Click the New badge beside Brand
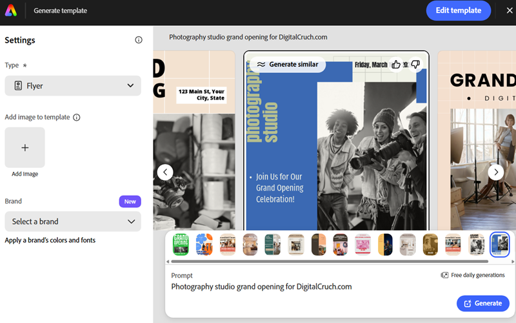 (130, 202)
